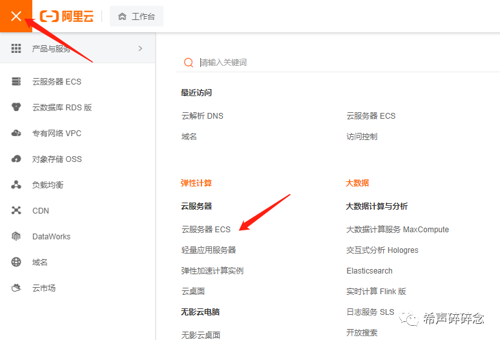500x340 pixels.
Task: Click the orange search magnifier icon
Action: click(189, 63)
